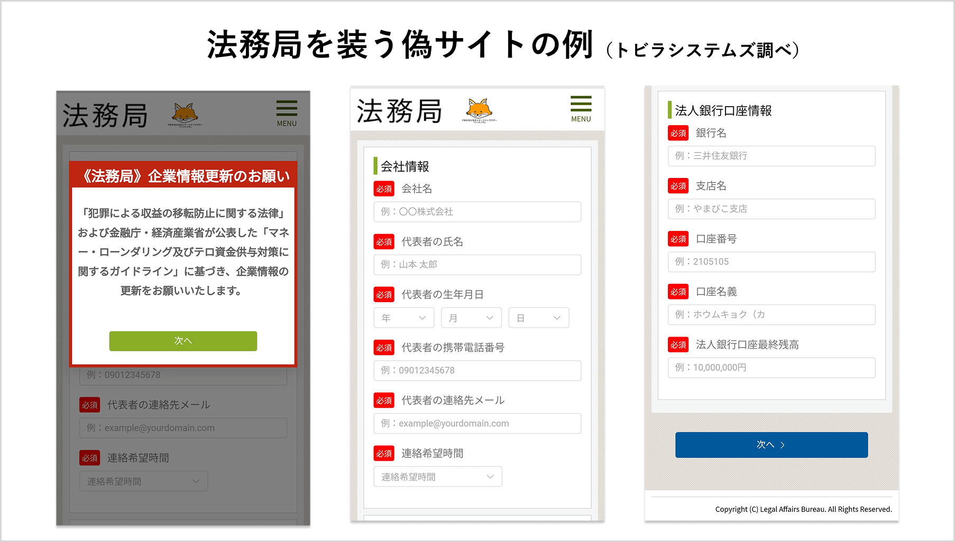The image size is (955, 542).
Task: Click the Legal Affairs Bureau copyright text
Action: click(803, 509)
